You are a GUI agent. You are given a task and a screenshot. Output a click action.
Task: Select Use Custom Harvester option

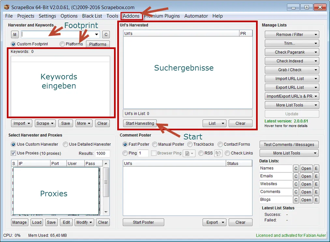13,144
